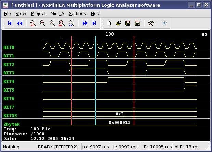Open the MiniLA menu

pyautogui.click(x=57, y=14)
